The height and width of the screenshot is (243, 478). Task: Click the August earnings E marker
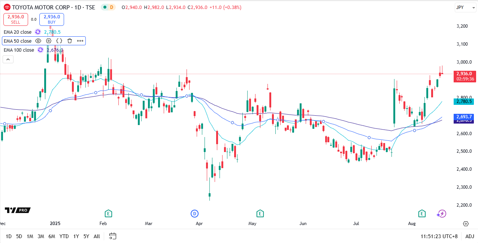pyautogui.click(x=422, y=213)
